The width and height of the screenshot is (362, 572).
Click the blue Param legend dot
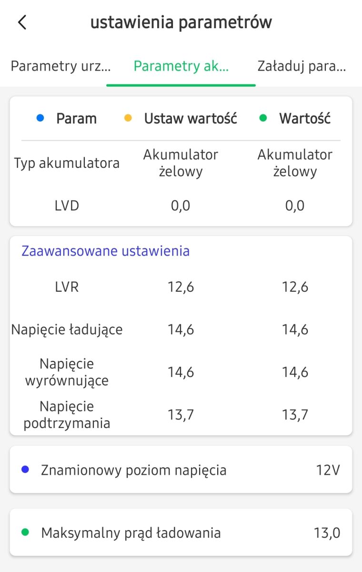(x=40, y=118)
